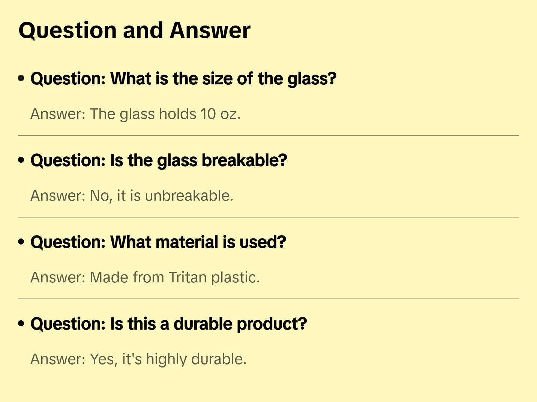
Task: Select the bullet beside the durable product question
Action: point(21,324)
